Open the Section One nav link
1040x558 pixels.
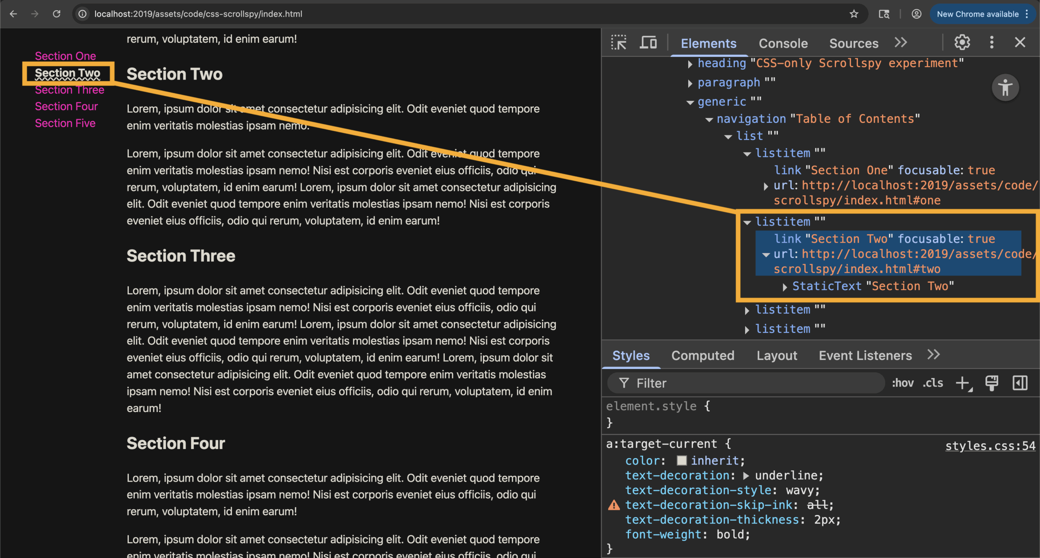point(65,56)
